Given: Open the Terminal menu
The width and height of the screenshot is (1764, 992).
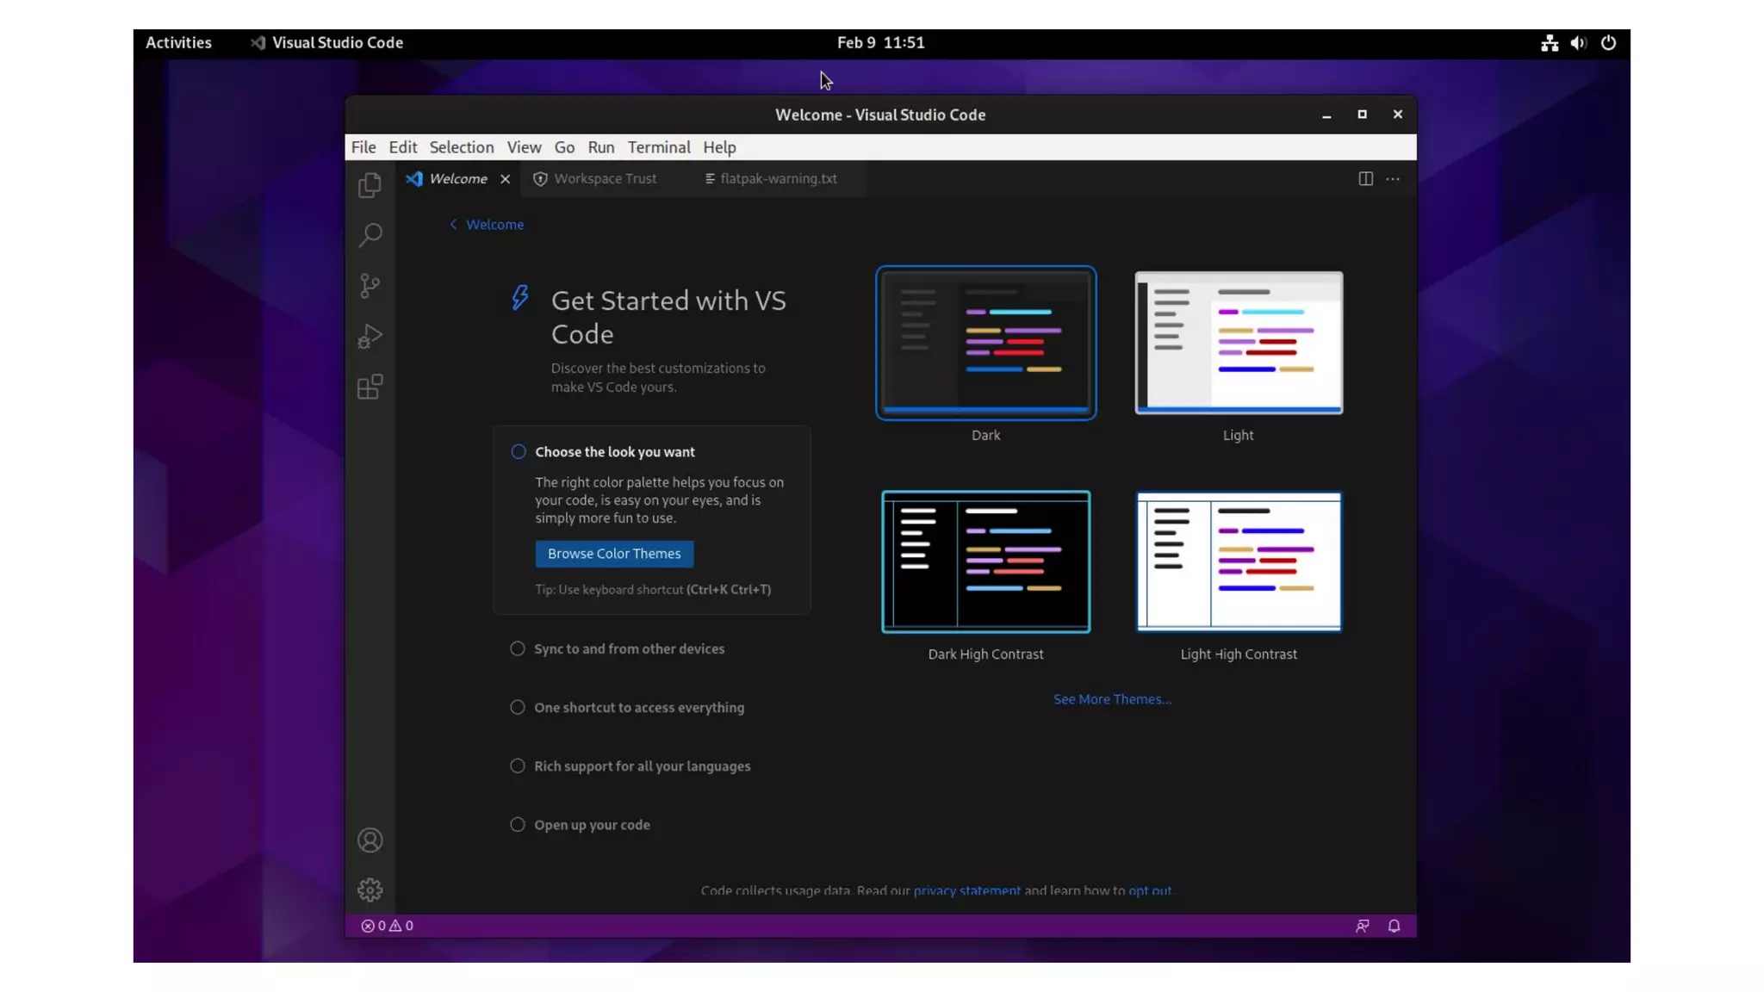Looking at the screenshot, I should point(658,147).
